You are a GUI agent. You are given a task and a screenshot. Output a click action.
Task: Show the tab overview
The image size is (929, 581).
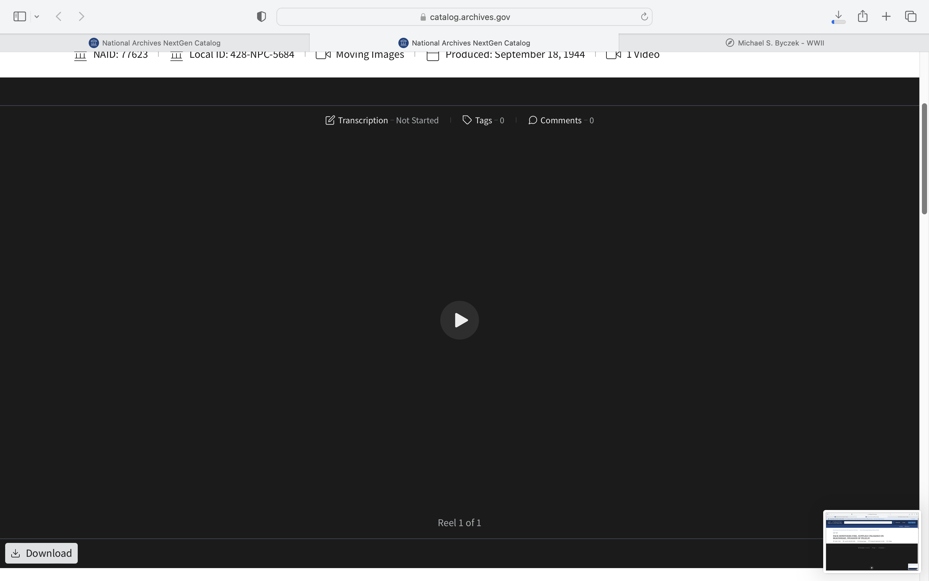911,16
